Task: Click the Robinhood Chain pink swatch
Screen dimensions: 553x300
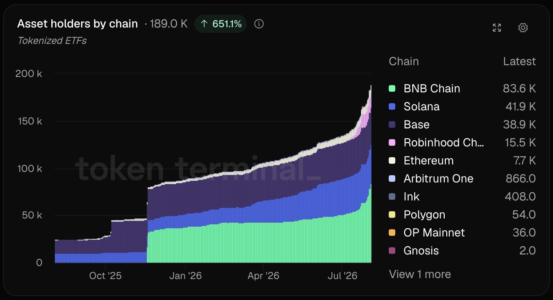Action: [392, 142]
